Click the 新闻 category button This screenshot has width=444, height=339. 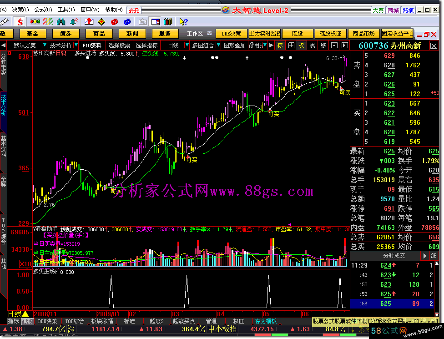[132, 33]
